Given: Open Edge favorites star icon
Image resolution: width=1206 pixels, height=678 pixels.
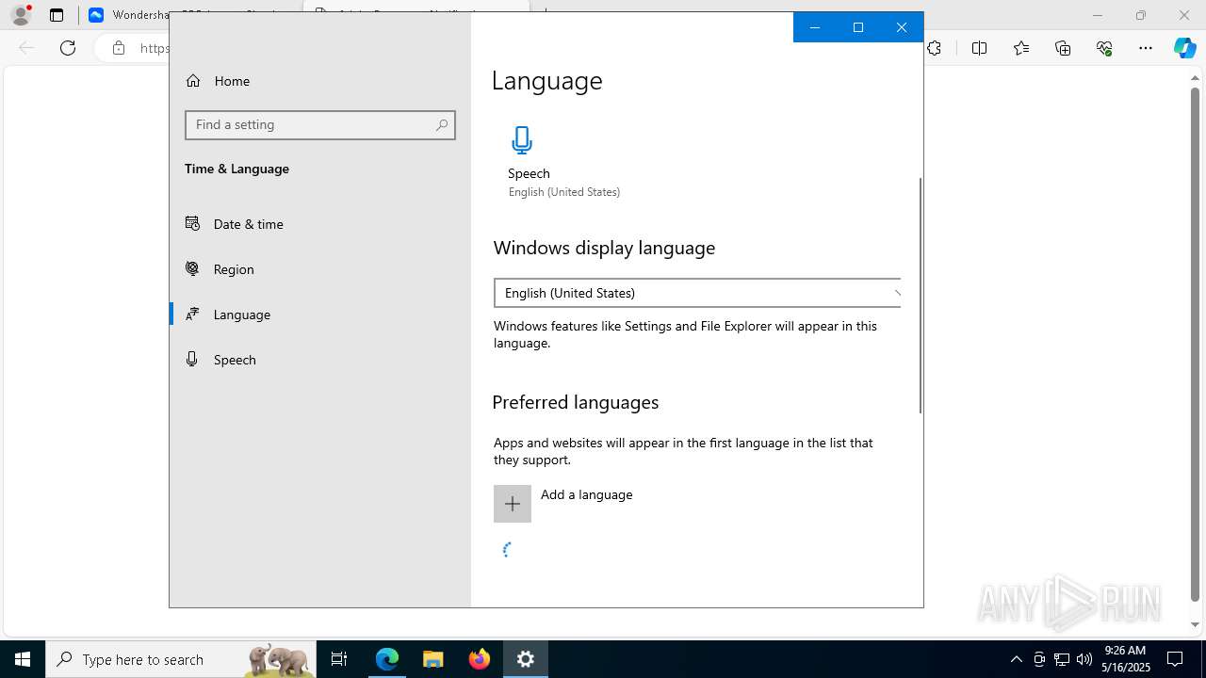Looking at the screenshot, I should [x=1021, y=48].
